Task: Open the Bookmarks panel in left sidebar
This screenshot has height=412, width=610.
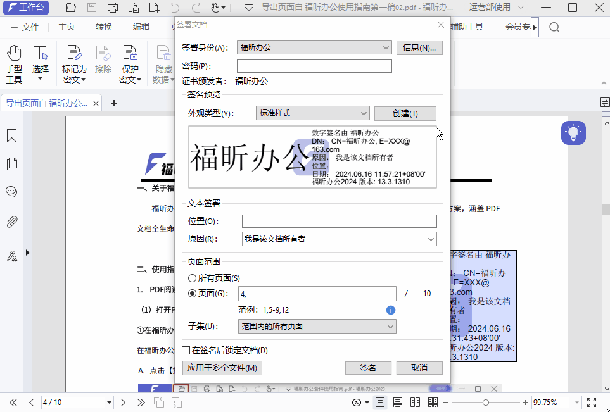Action: pyautogui.click(x=11, y=135)
